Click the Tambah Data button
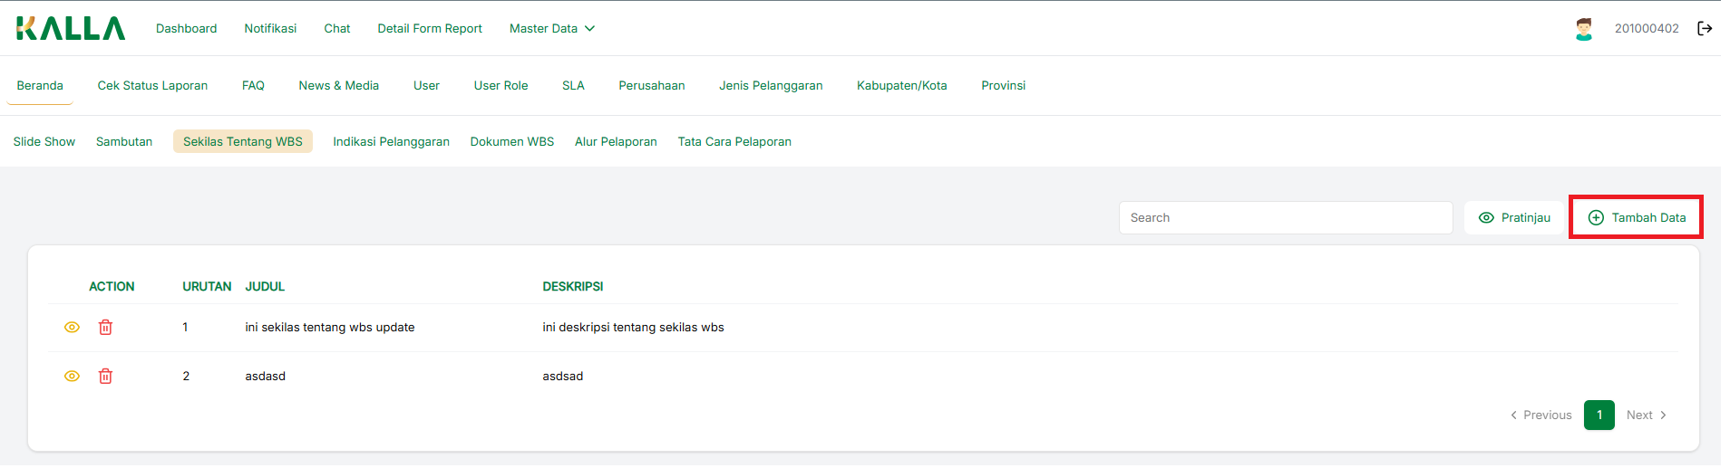This screenshot has width=1730, height=468. [1637, 217]
